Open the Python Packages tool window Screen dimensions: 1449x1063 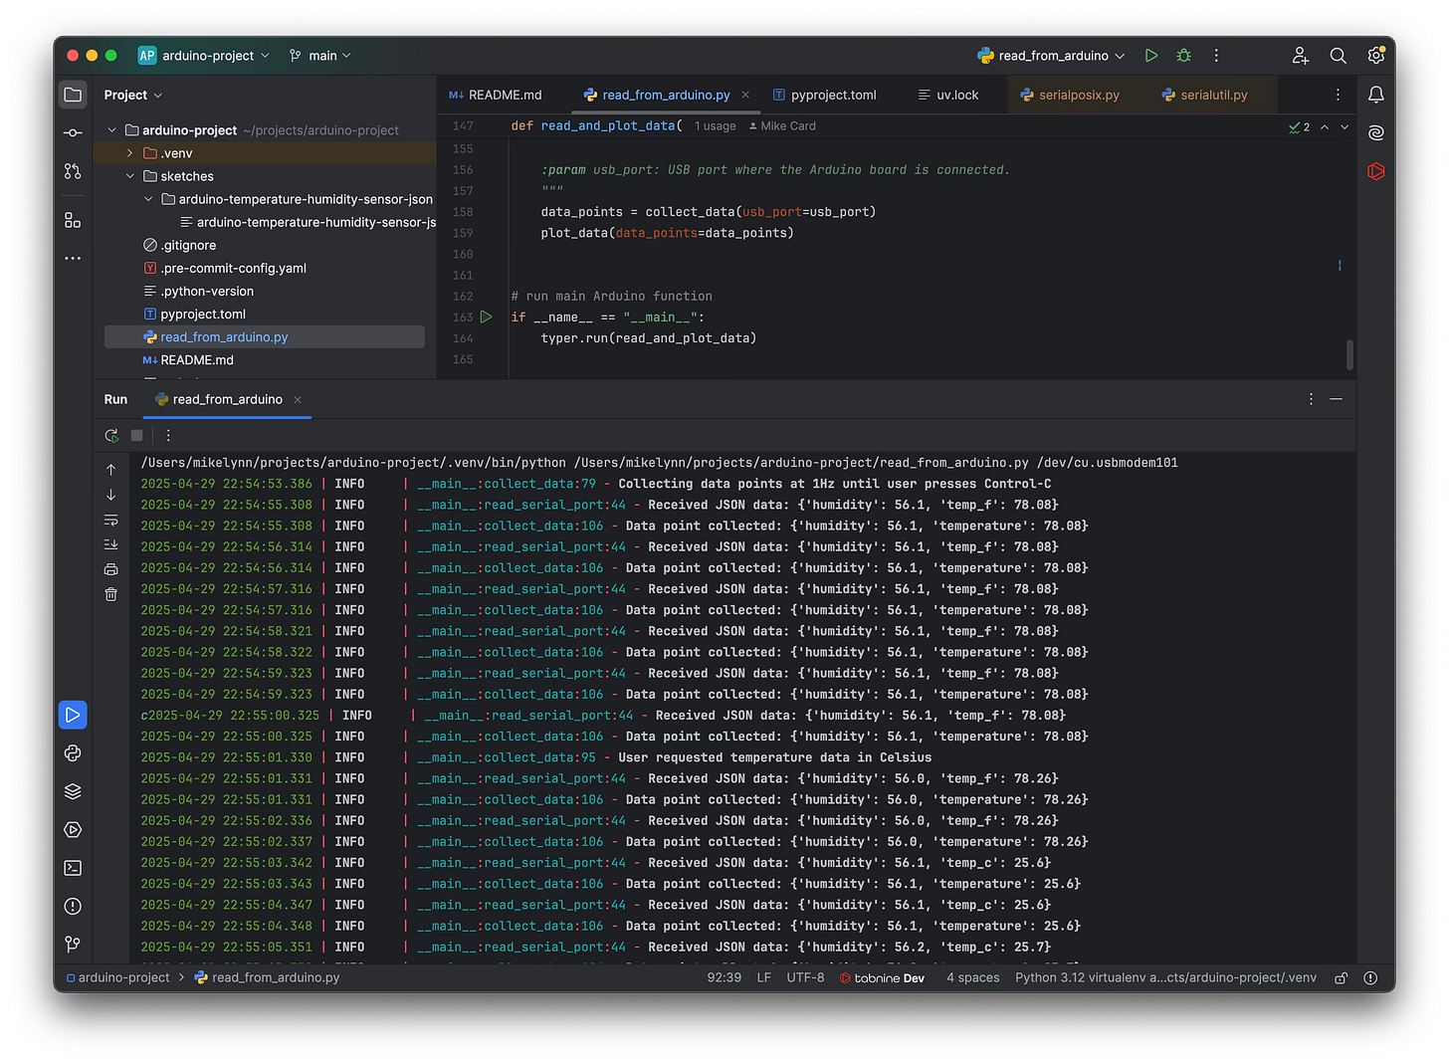[73, 791]
